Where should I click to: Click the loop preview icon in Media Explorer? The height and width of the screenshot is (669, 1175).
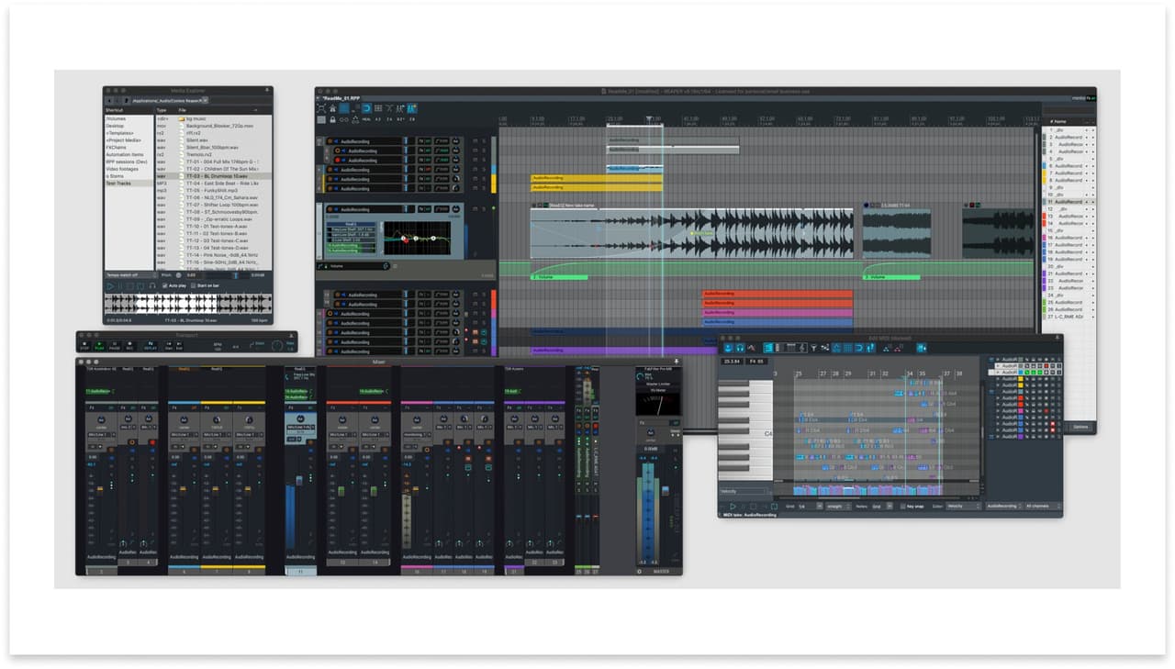(140, 285)
